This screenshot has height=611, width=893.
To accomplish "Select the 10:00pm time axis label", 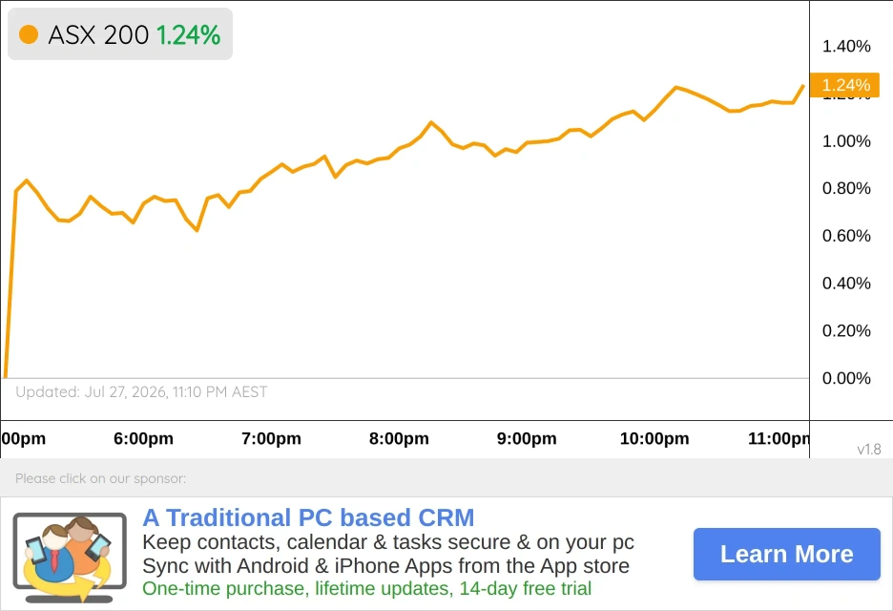I will [654, 438].
